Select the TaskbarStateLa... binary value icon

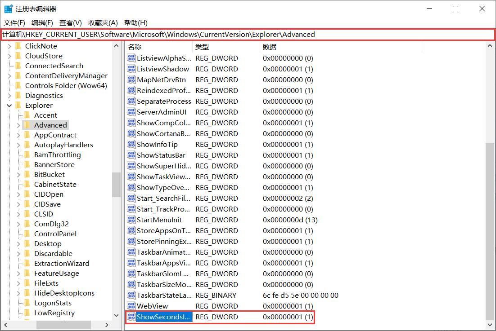[131, 295]
